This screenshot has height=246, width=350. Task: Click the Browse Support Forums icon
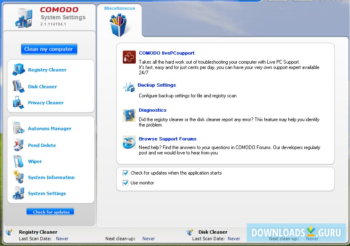click(x=129, y=142)
